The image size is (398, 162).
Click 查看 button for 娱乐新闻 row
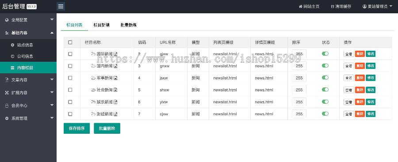click(x=349, y=102)
